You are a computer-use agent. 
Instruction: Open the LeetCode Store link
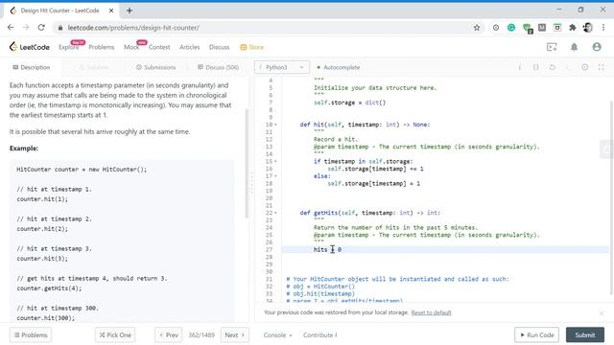coord(251,47)
